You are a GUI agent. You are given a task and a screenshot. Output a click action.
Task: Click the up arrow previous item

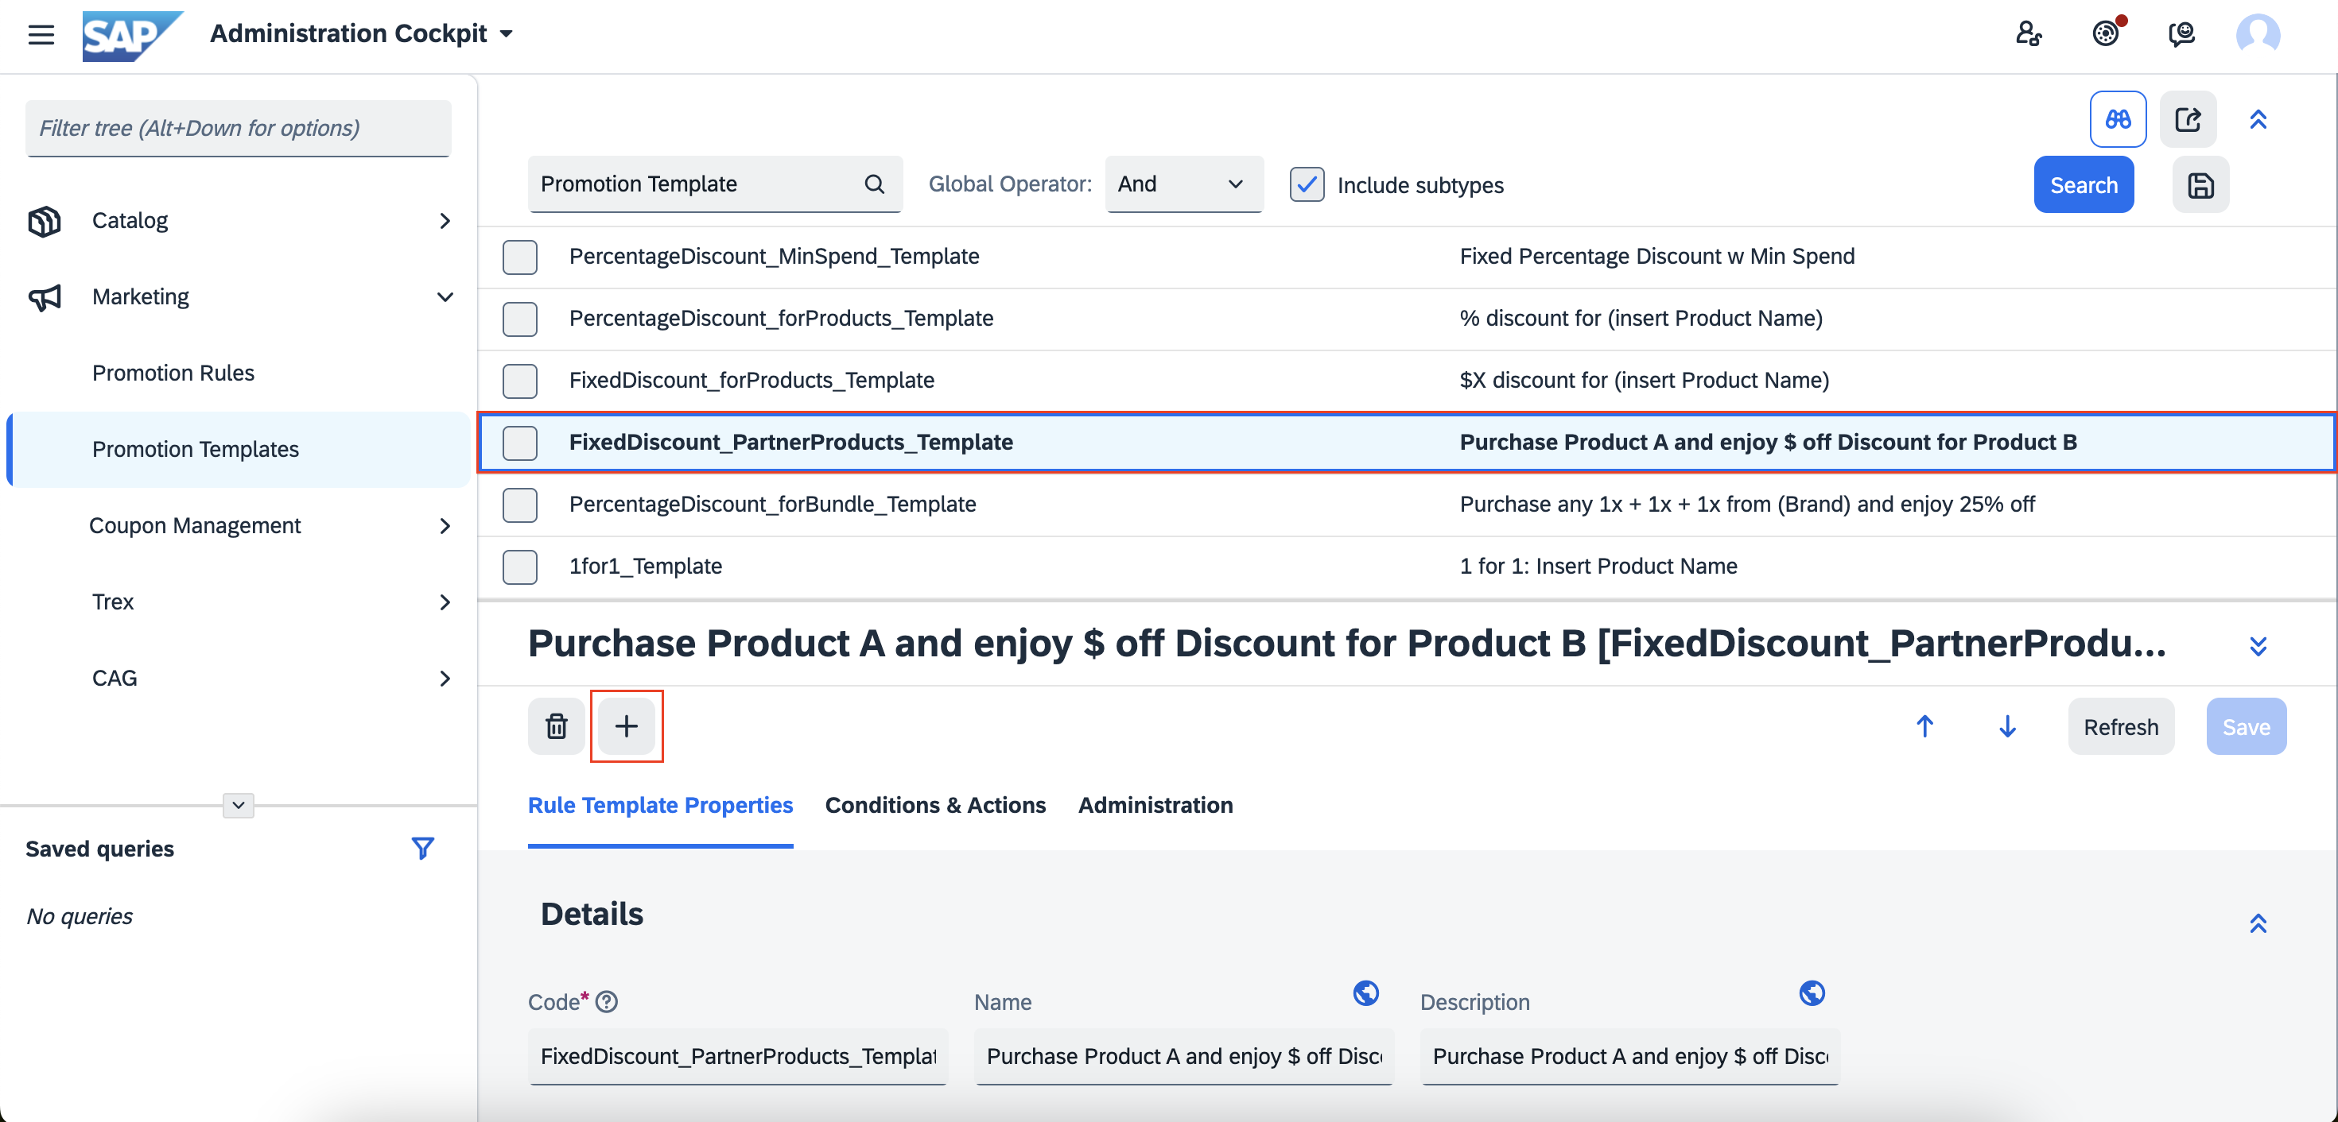coord(1924,726)
